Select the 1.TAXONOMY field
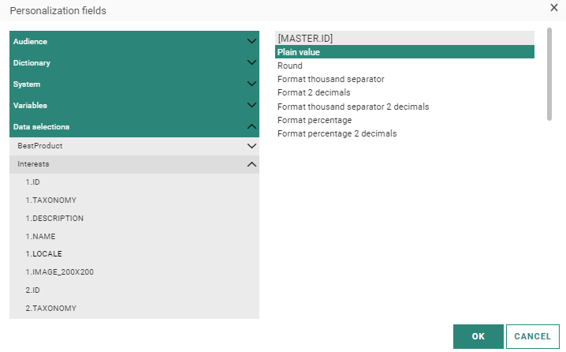The image size is (566, 352). [50, 200]
